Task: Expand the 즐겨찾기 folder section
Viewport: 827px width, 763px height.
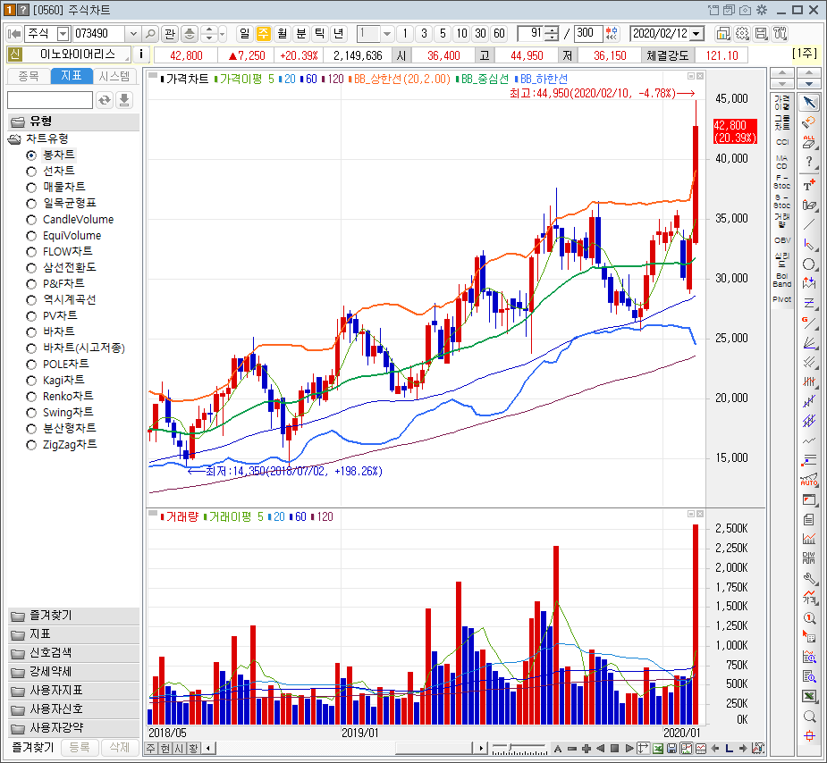Action: tap(74, 616)
